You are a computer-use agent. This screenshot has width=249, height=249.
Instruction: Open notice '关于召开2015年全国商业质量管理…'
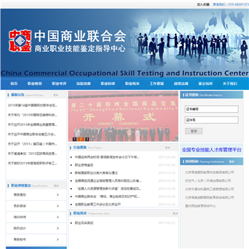pyautogui.click(x=33, y=124)
